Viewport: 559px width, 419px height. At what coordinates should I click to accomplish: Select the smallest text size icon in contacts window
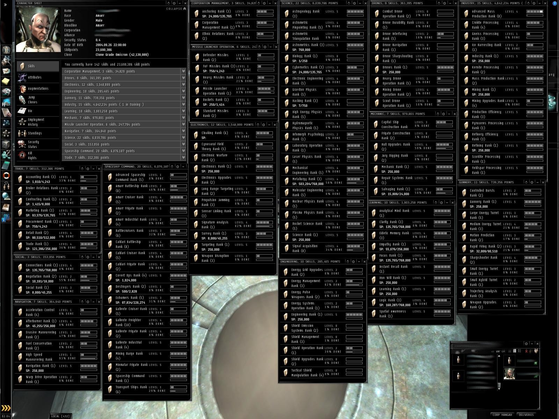coord(493,351)
